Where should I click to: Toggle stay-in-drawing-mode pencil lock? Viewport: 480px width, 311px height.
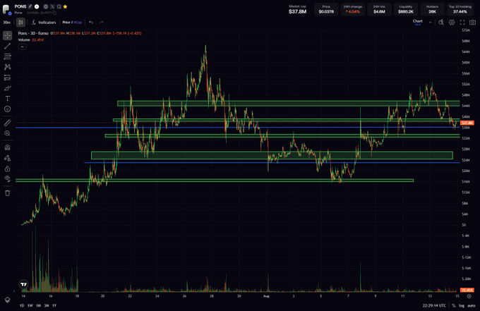8,158
